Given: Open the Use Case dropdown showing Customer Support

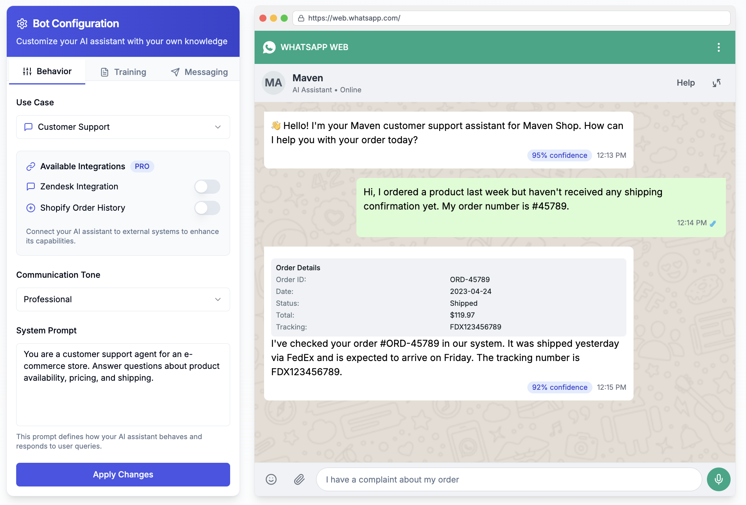Looking at the screenshot, I should tap(123, 127).
